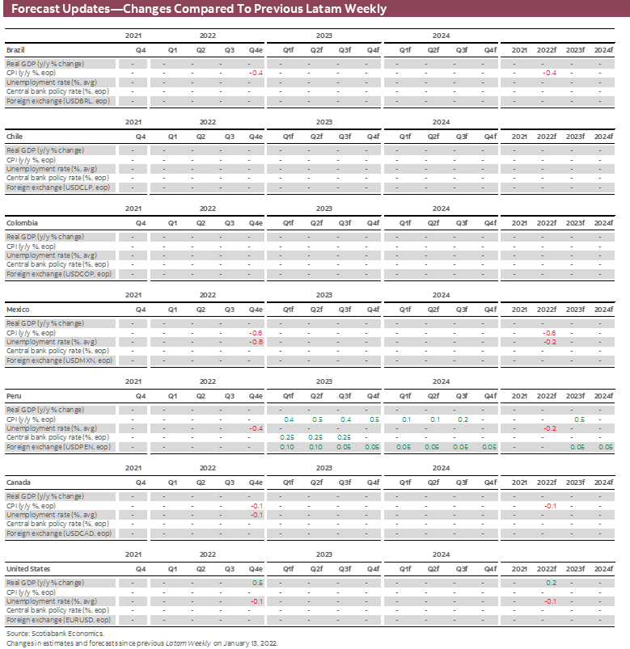Click Peru 'CPI (y/y %, eop)' row label
630x649 pixels.
coord(31,419)
